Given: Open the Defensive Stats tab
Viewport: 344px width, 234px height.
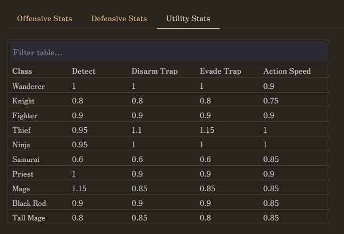Looking at the screenshot, I should 119,18.
